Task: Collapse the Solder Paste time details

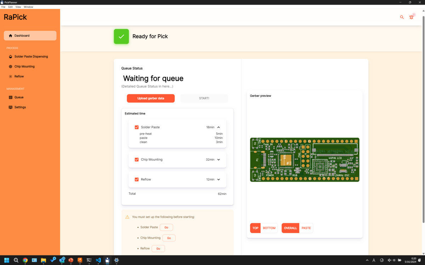Action: 219,127
